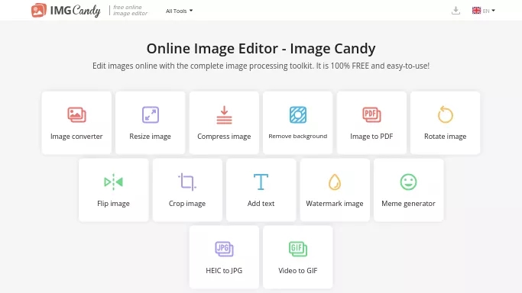522x293 pixels.
Task: Open the Video to GIF label
Action: coord(298,270)
